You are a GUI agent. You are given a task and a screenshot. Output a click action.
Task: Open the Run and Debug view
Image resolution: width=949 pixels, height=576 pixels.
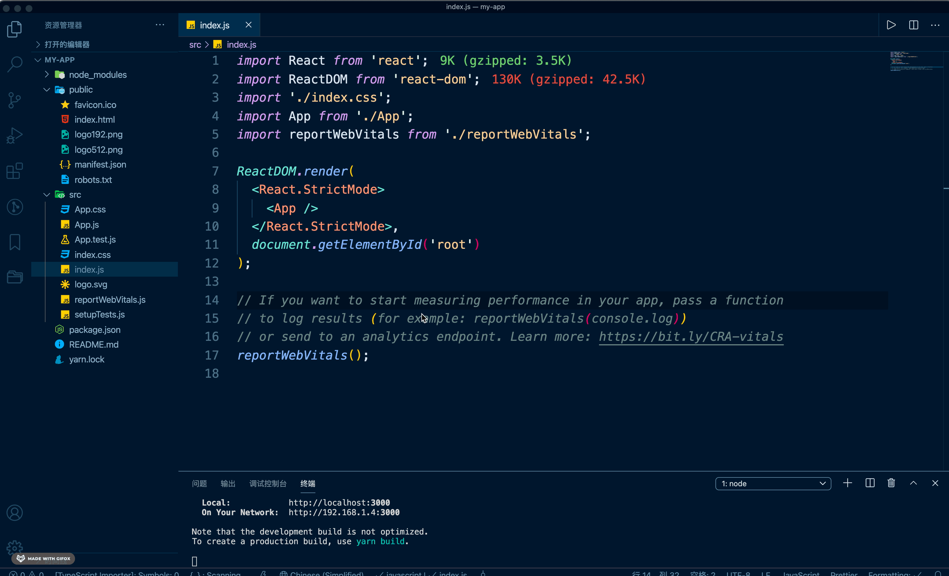pyautogui.click(x=15, y=135)
